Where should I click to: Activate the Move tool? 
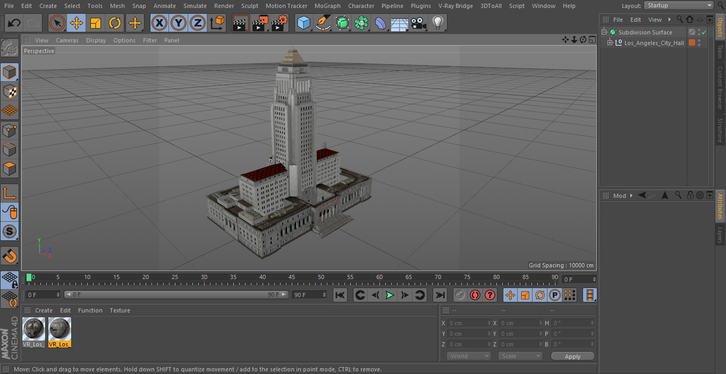[76, 23]
